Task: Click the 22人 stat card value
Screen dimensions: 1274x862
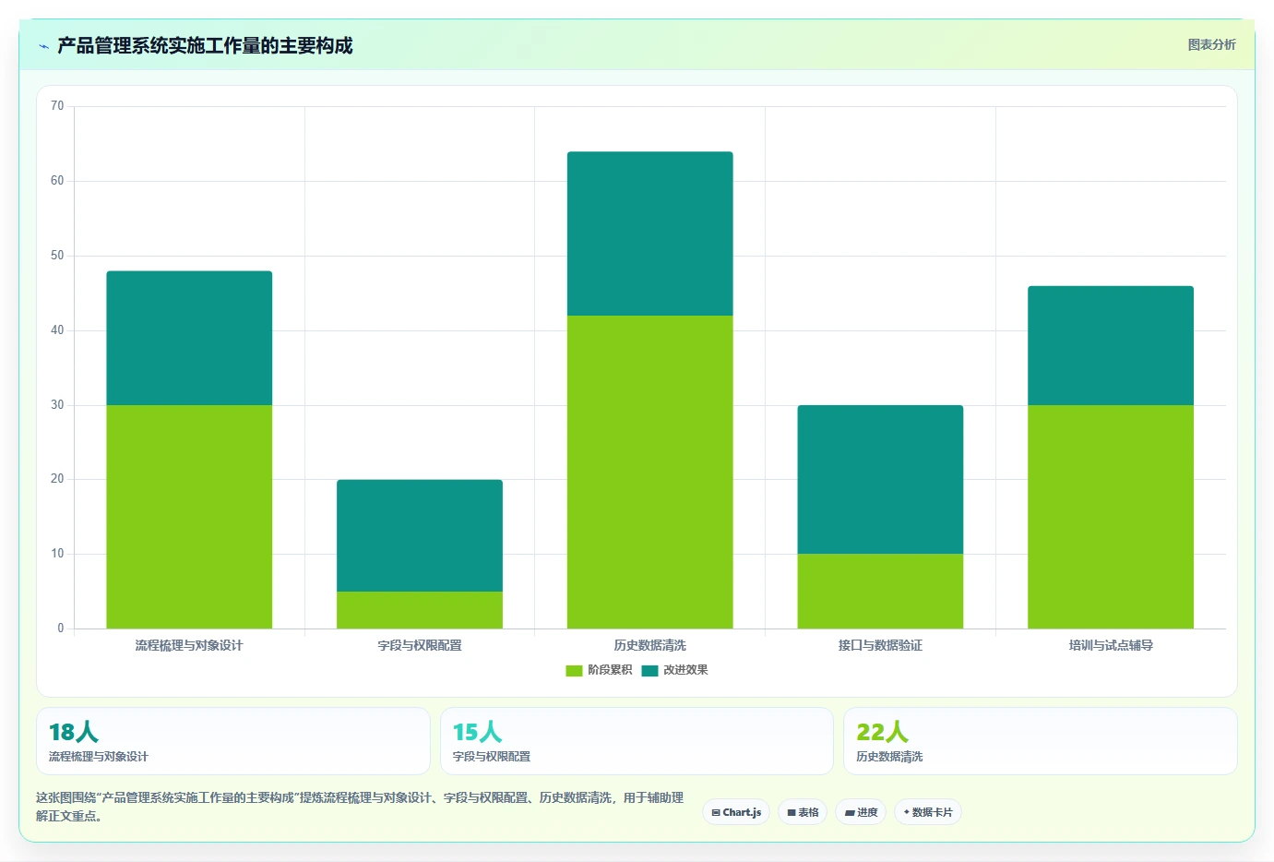Action: [882, 732]
